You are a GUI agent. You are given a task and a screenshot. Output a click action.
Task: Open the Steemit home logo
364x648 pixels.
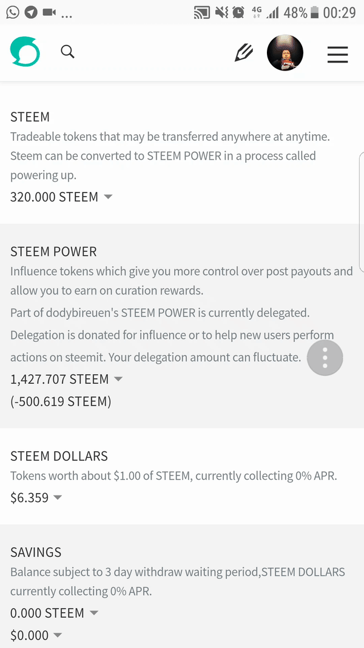tap(25, 52)
